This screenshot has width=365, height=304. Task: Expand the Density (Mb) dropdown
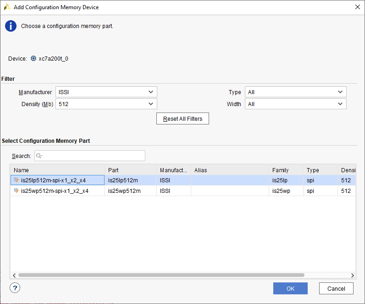pyautogui.click(x=106, y=104)
